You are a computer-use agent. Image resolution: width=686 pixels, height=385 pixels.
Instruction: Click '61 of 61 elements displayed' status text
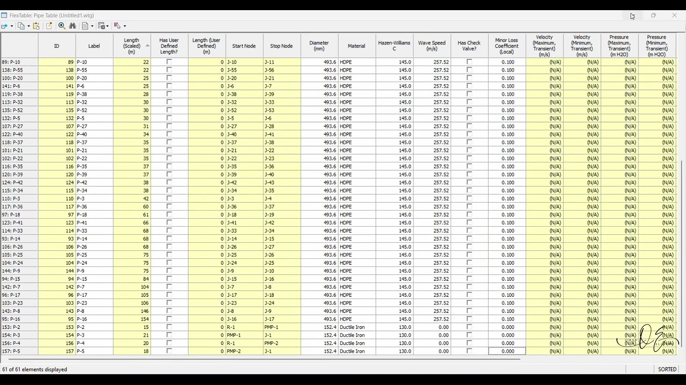34,369
